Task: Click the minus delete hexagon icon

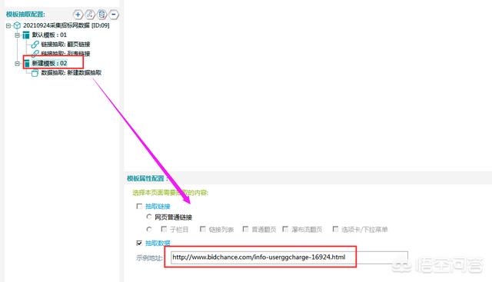Action: coord(114,15)
